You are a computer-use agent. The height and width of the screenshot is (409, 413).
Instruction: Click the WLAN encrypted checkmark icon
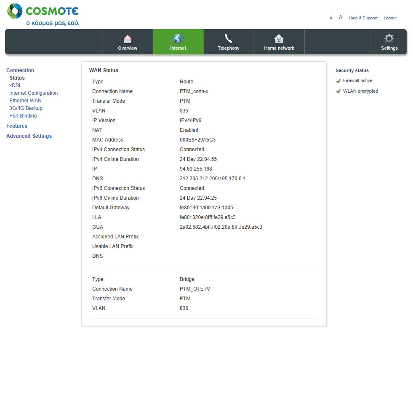point(338,91)
